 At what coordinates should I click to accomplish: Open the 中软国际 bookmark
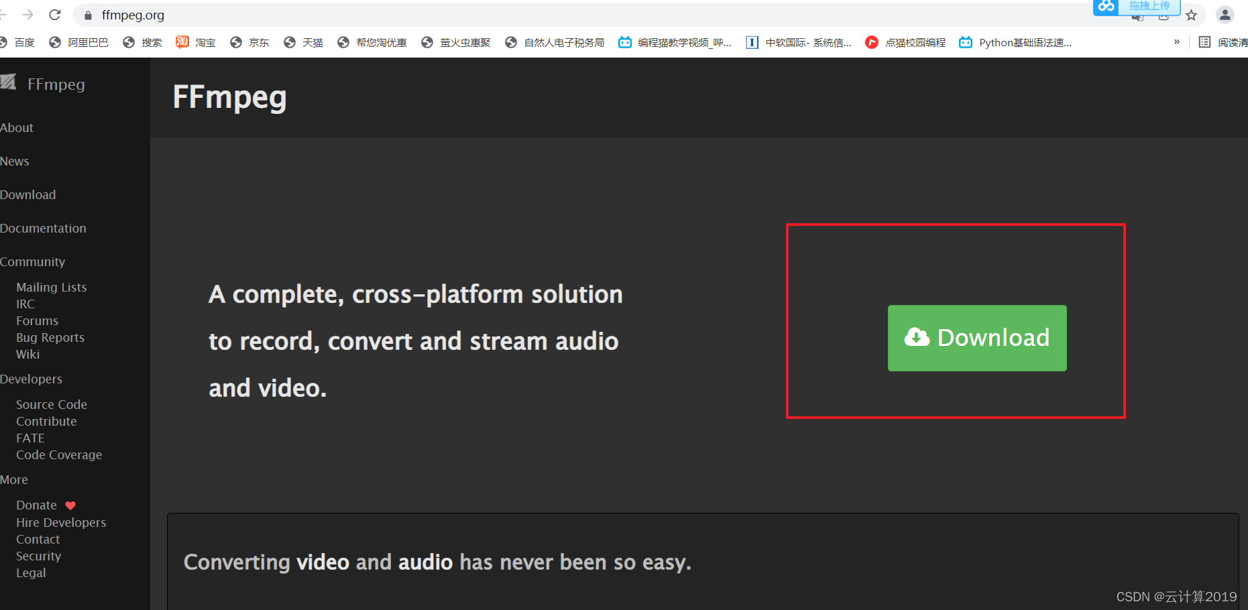tap(799, 42)
